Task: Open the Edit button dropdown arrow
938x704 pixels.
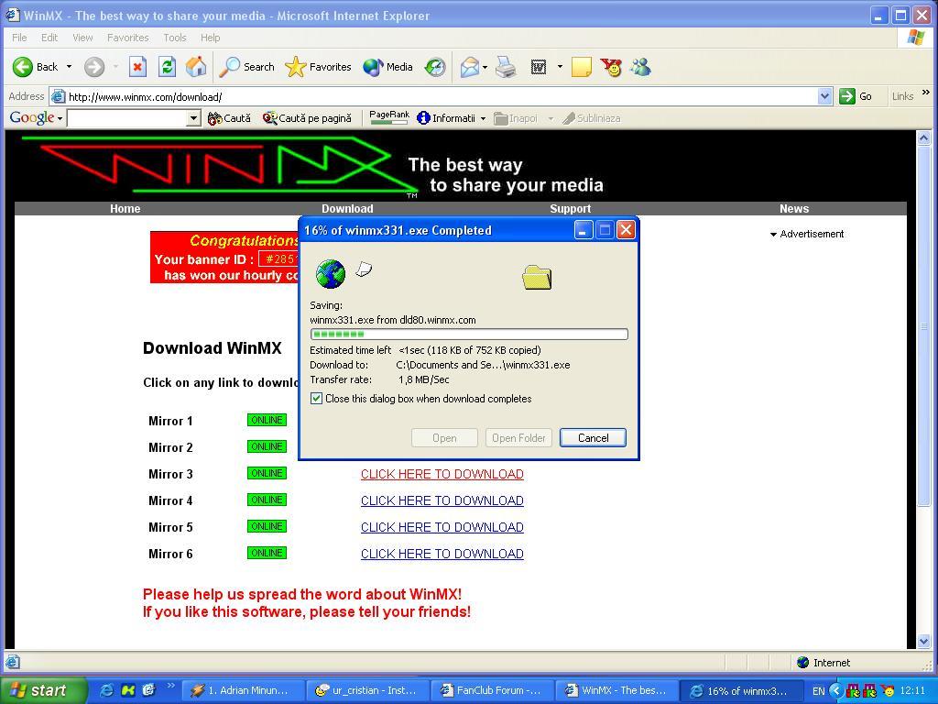Action: [x=560, y=66]
